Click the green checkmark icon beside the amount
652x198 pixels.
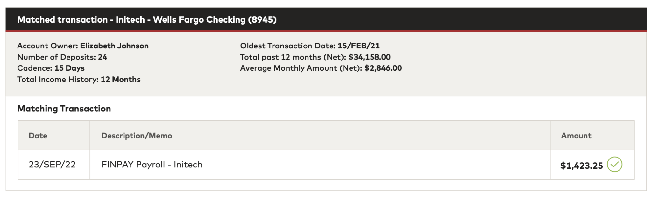point(614,165)
